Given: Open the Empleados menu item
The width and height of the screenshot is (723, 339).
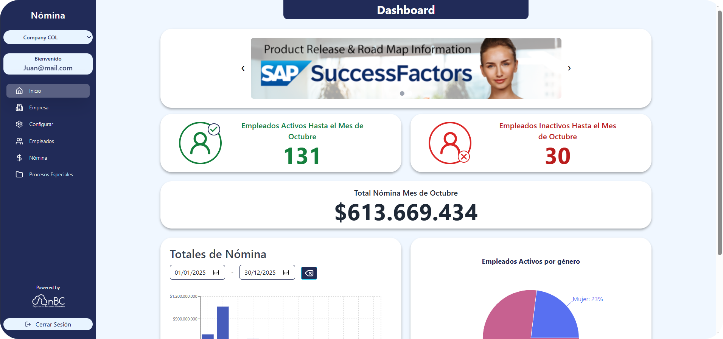Looking at the screenshot, I should pos(42,141).
